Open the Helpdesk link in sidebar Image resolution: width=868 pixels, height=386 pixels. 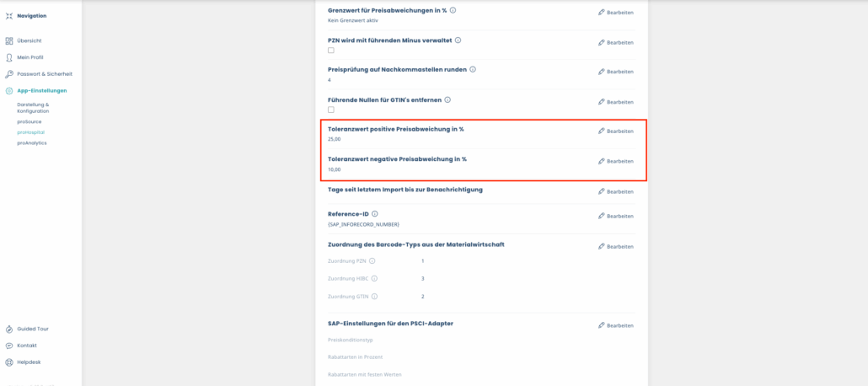(29, 362)
